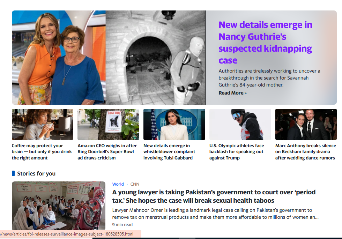Viewport: 342px width, 239px height.
Task: Read Marc Anthony breaks silence on Beckham story
Action: point(306,152)
